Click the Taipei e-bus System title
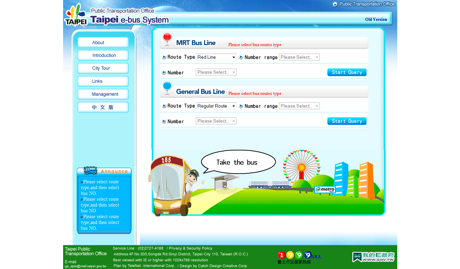This screenshot has width=460, height=269. pyautogui.click(x=130, y=20)
